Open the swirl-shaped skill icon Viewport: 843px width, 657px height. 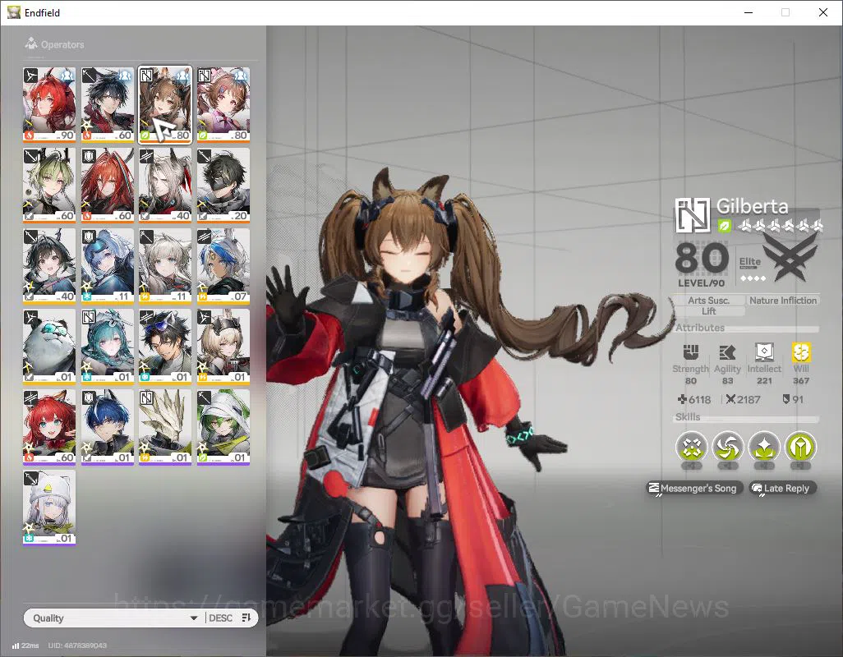click(728, 447)
